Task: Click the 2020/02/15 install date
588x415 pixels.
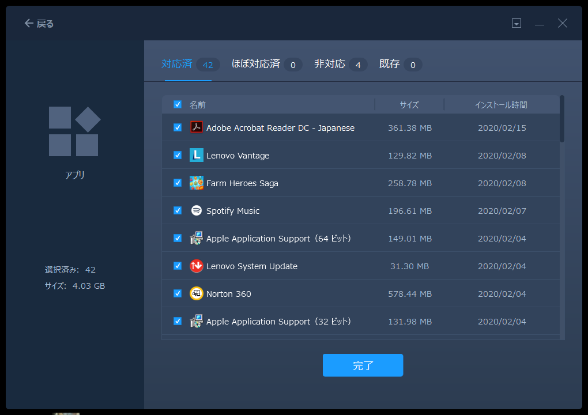Action: coord(502,128)
